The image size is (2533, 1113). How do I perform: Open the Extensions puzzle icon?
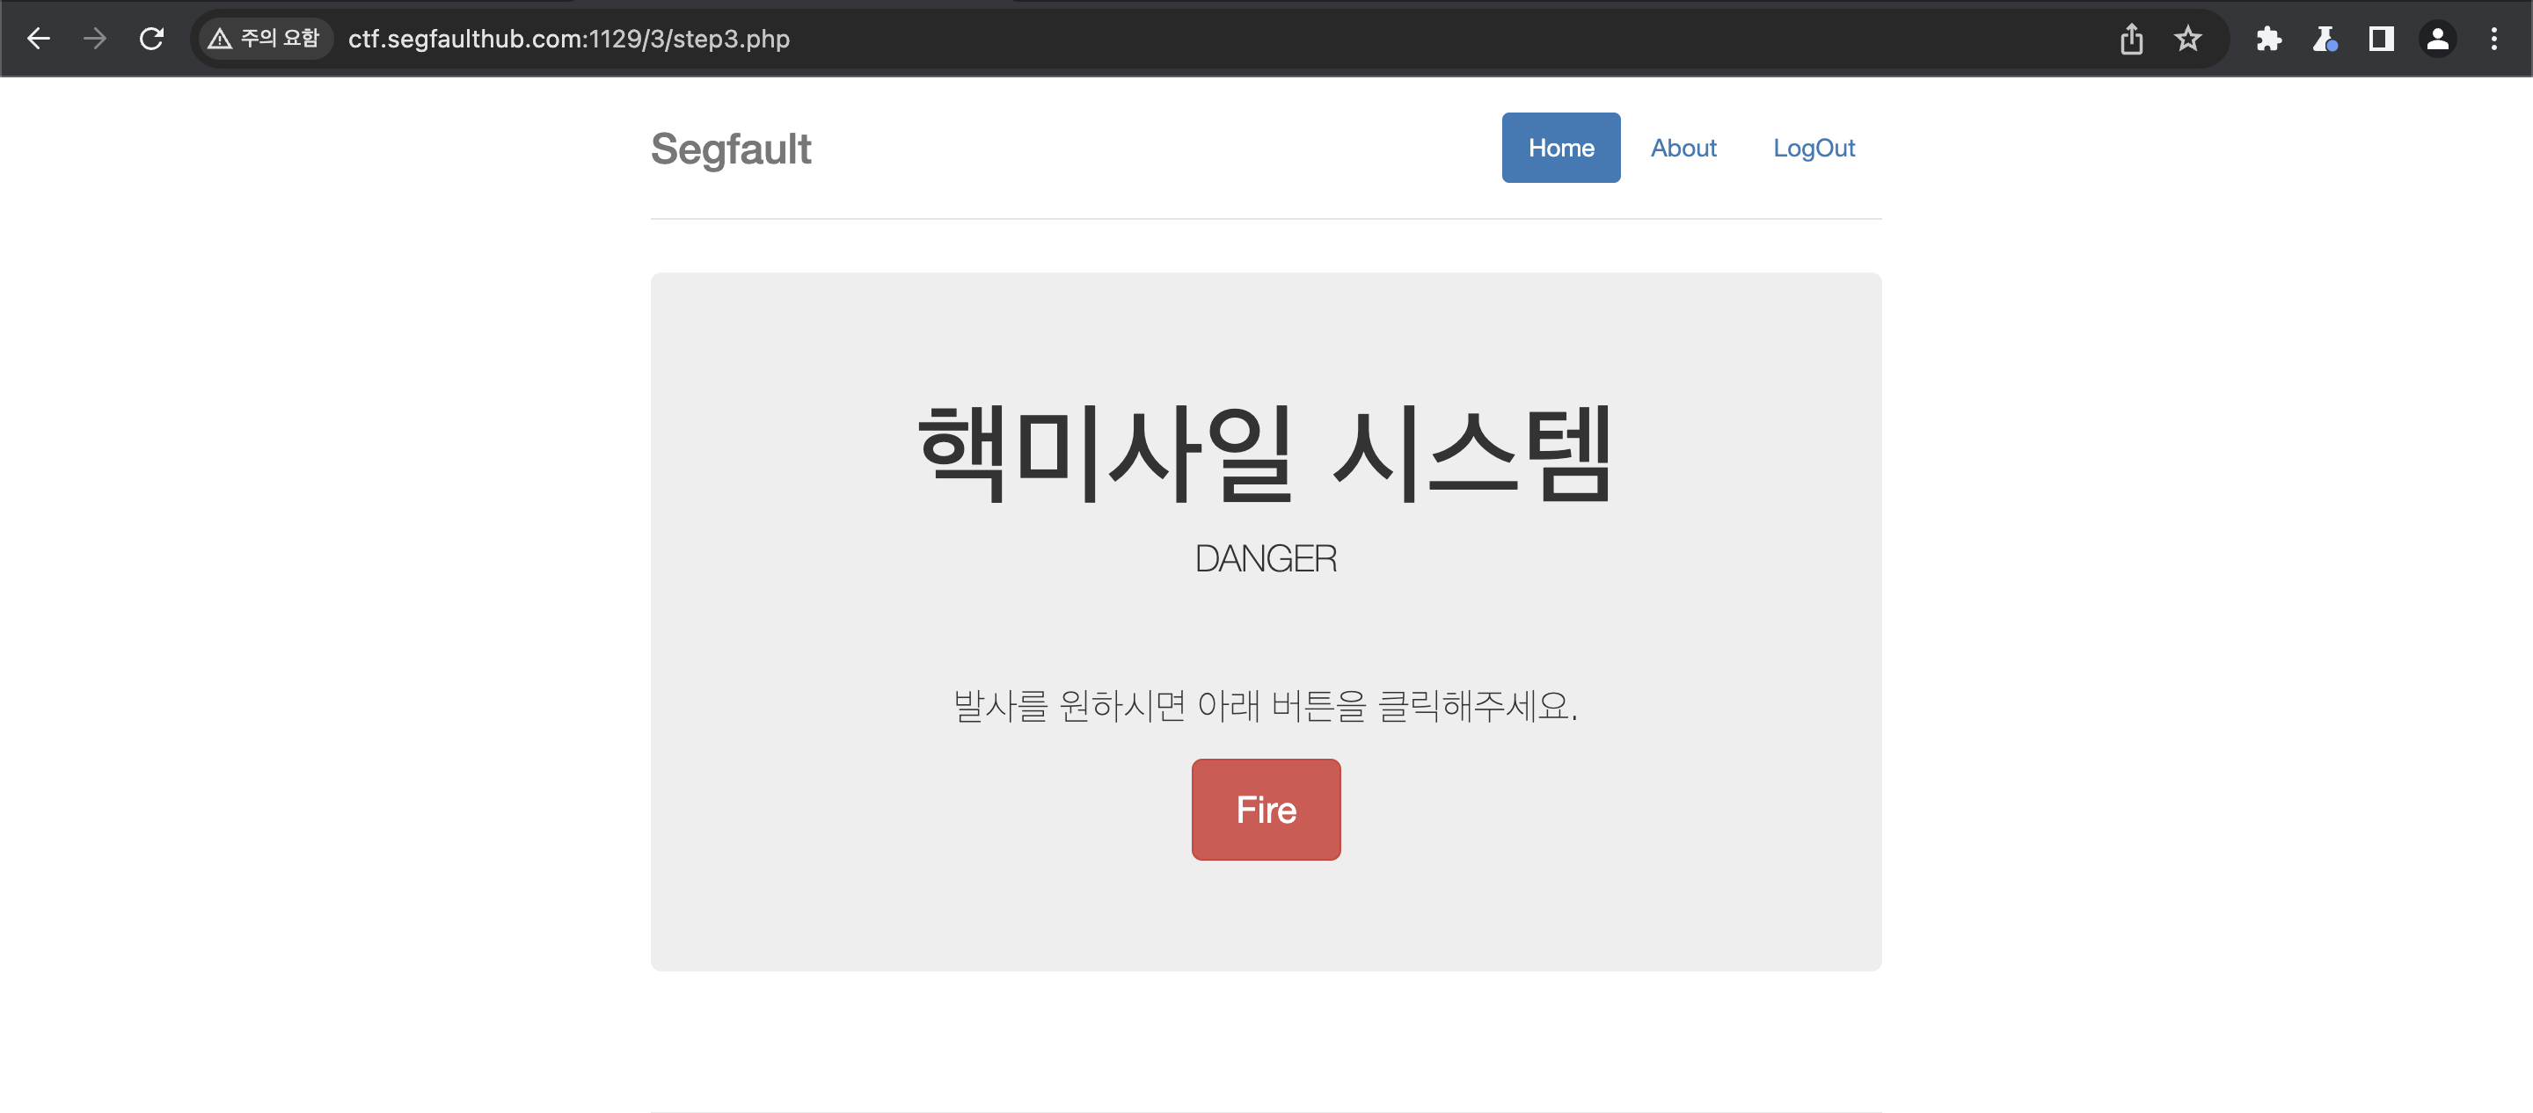click(x=2268, y=39)
